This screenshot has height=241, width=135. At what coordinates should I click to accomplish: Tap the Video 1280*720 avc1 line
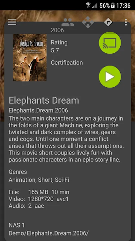(x=39, y=199)
